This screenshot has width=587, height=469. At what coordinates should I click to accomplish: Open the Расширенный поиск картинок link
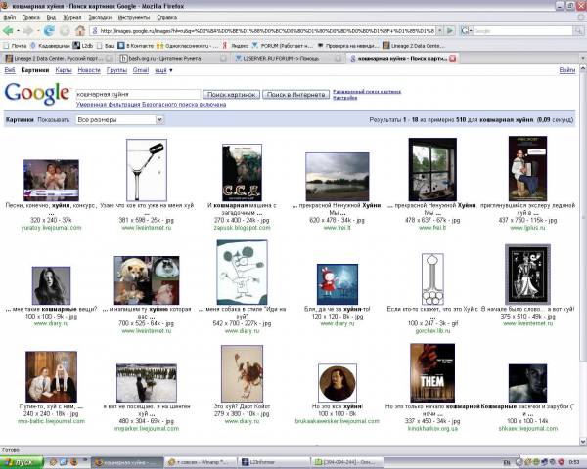(x=367, y=91)
